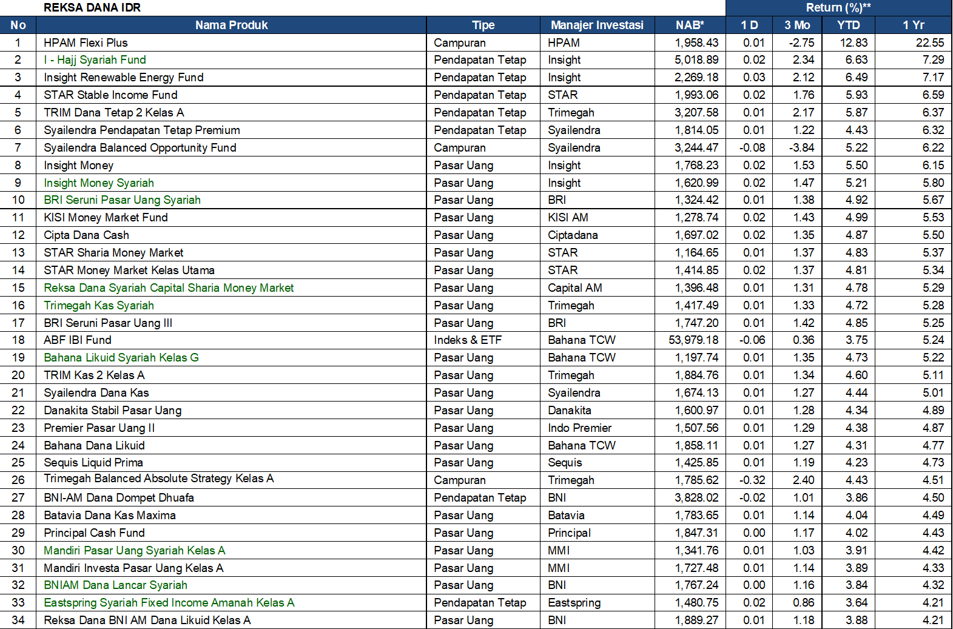Viewport: 953px width, 629px height.
Task: Select the 3 Mo value -3.84
Action: [802, 147]
